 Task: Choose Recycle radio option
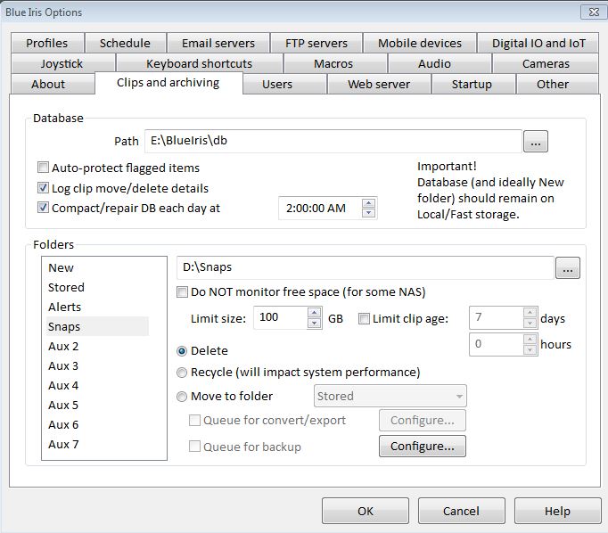click(182, 373)
